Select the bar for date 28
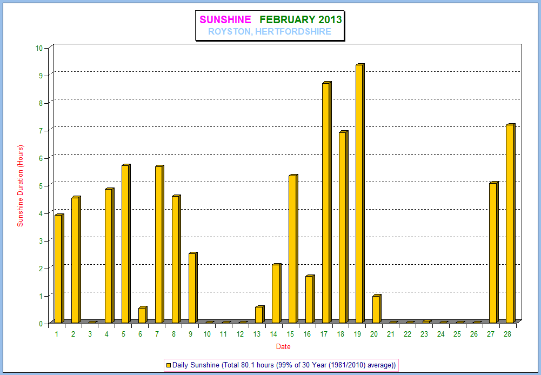 [x=511, y=223]
